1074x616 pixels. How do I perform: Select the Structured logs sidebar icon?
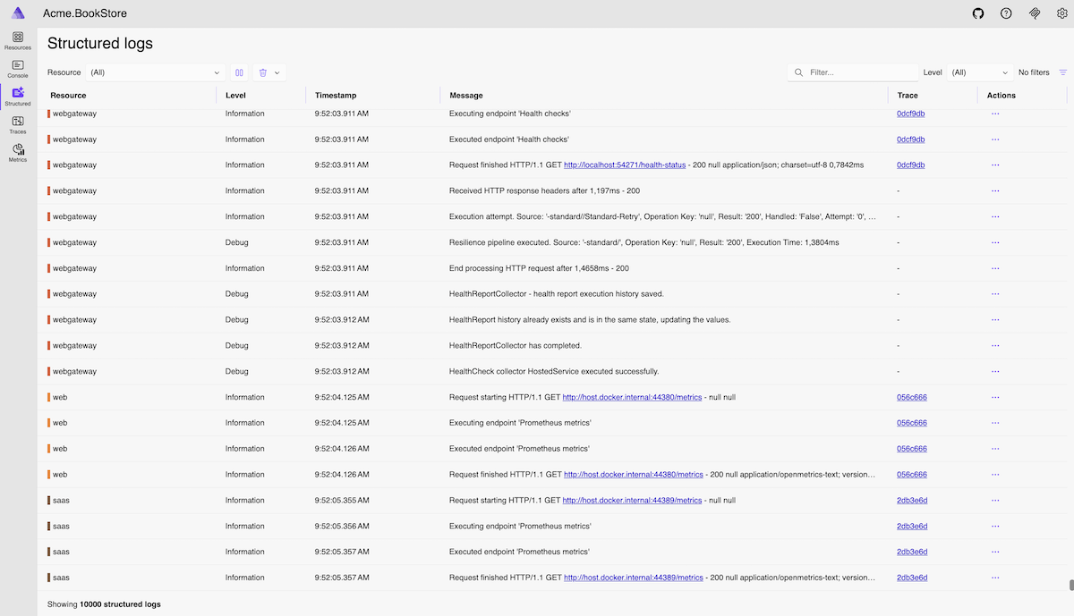[17, 97]
